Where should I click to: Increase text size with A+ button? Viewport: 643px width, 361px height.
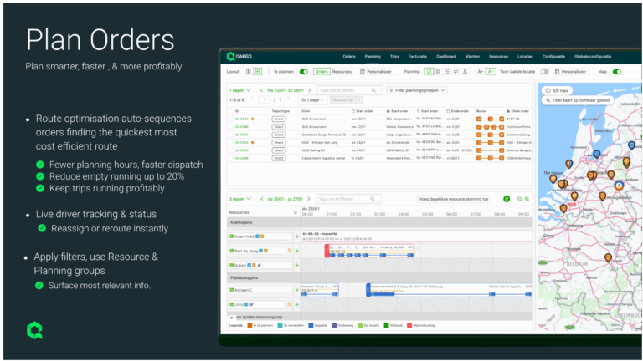[481, 72]
